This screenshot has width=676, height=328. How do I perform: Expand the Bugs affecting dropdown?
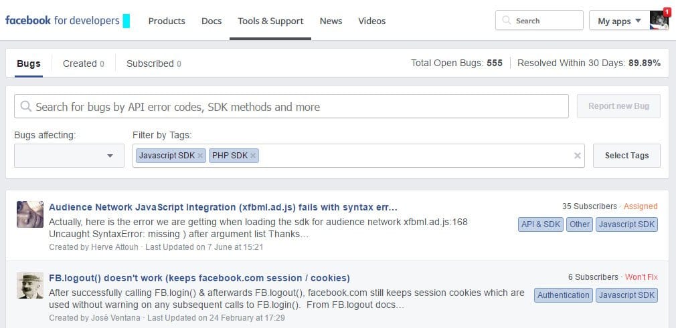click(69, 156)
